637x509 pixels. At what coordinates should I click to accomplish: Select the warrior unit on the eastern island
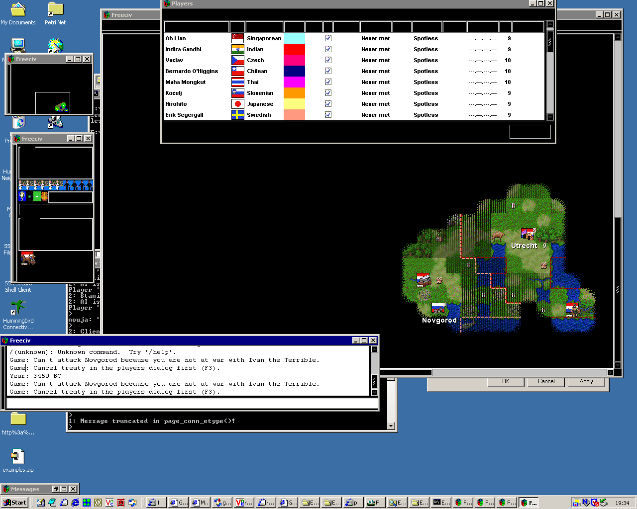tap(572, 309)
